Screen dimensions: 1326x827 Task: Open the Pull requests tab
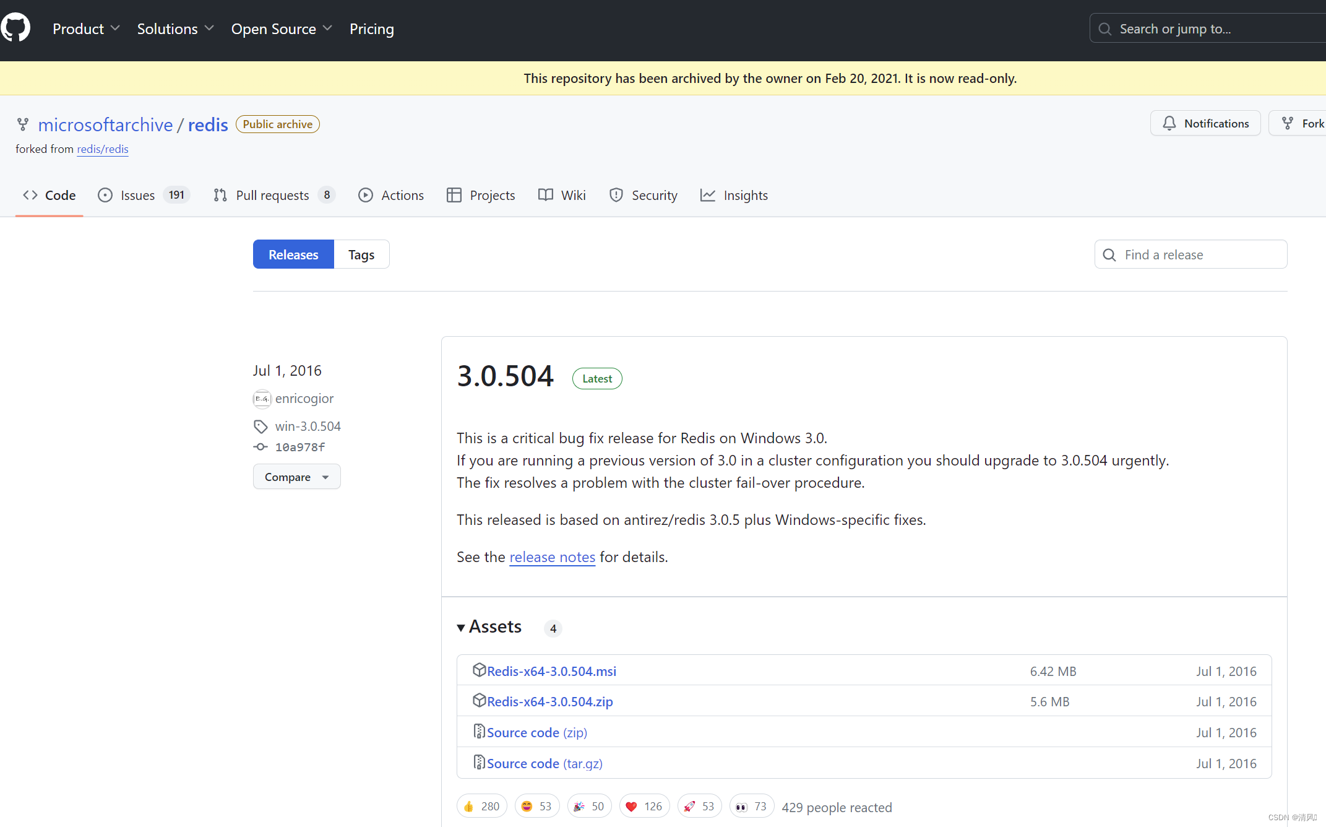[274, 195]
